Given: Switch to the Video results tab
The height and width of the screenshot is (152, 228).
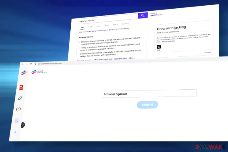Looking at the screenshot, I should 99,26.
